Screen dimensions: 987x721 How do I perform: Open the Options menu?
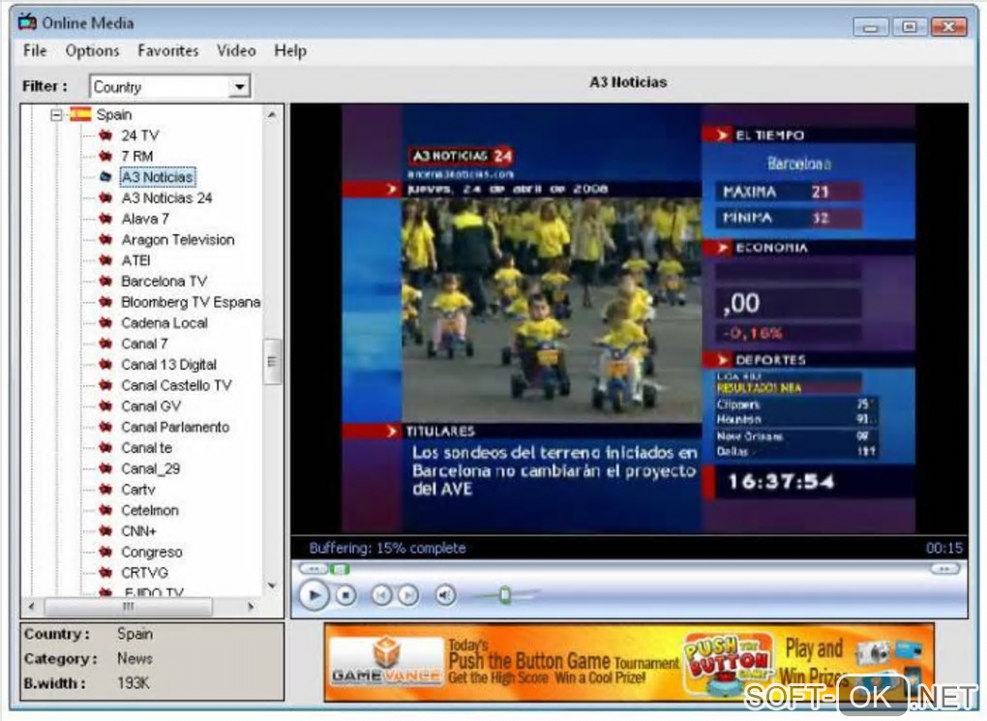(92, 50)
